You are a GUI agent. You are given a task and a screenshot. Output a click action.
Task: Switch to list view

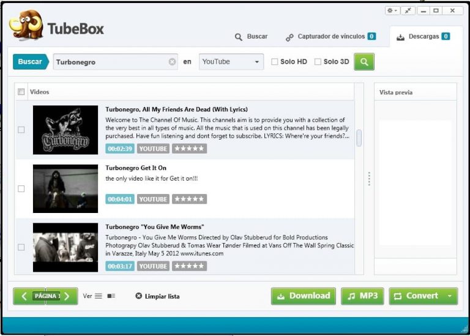click(99, 296)
